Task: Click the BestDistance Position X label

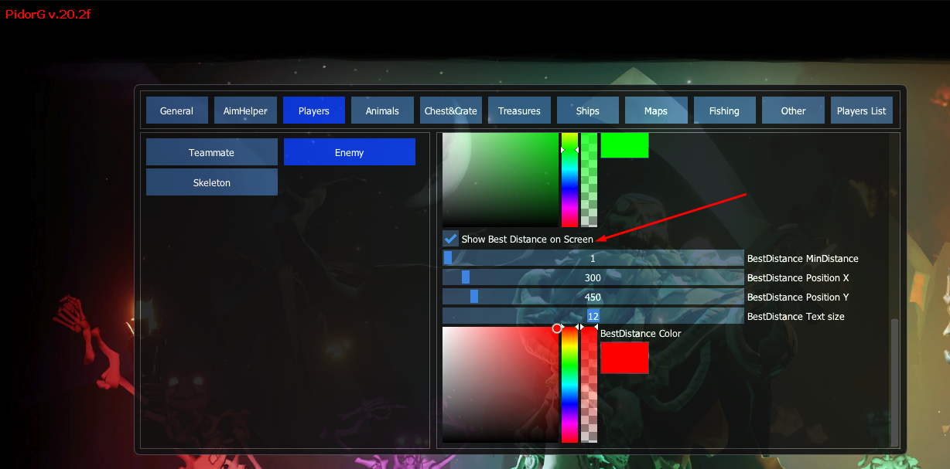Action: pyautogui.click(x=798, y=278)
